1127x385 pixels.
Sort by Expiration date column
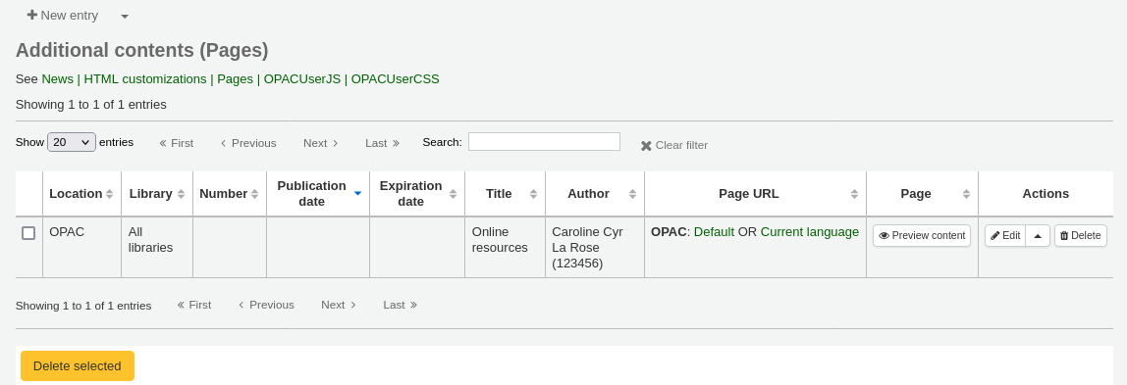pyautogui.click(x=417, y=194)
